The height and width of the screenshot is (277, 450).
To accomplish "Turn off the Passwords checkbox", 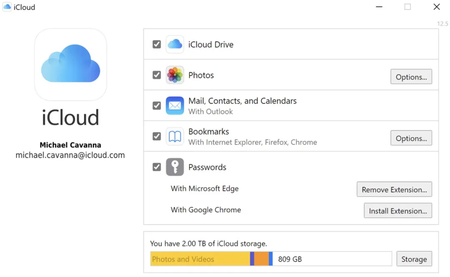I will (157, 167).
